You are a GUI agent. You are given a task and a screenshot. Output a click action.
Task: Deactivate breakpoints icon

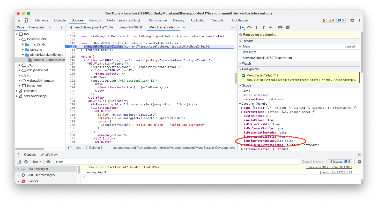point(280,27)
